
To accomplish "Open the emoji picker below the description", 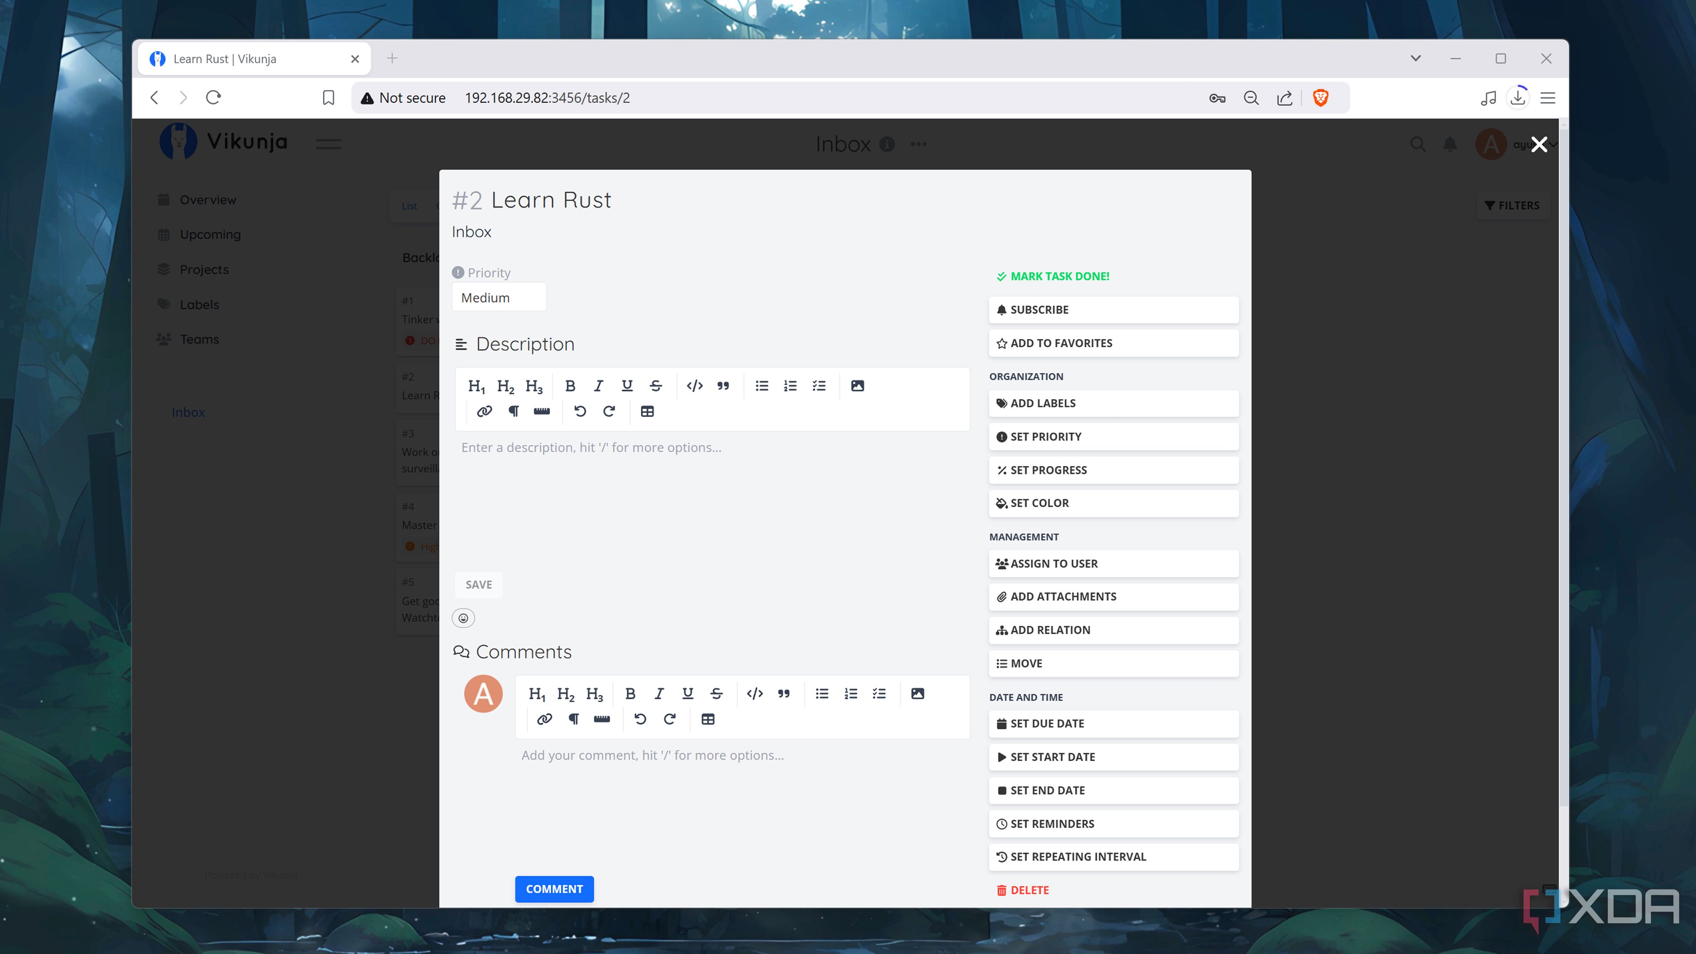I will pyautogui.click(x=463, y=617).
